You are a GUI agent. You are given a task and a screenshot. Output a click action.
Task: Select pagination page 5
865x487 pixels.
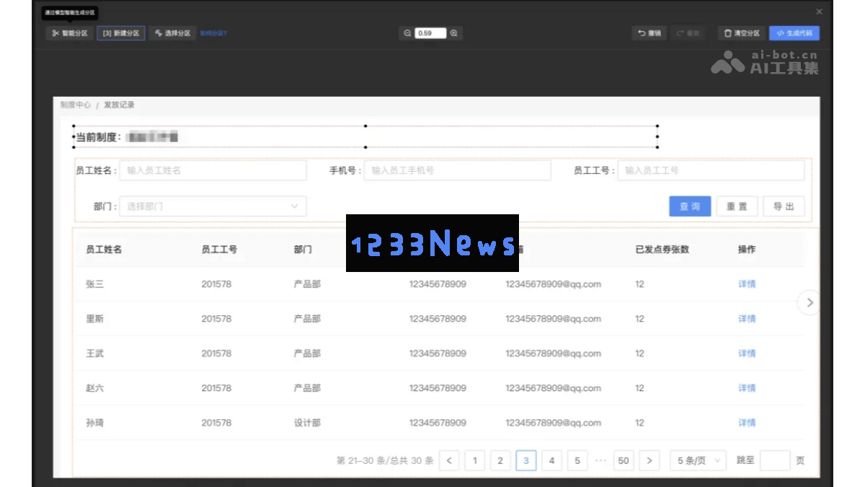click(577, 460)
